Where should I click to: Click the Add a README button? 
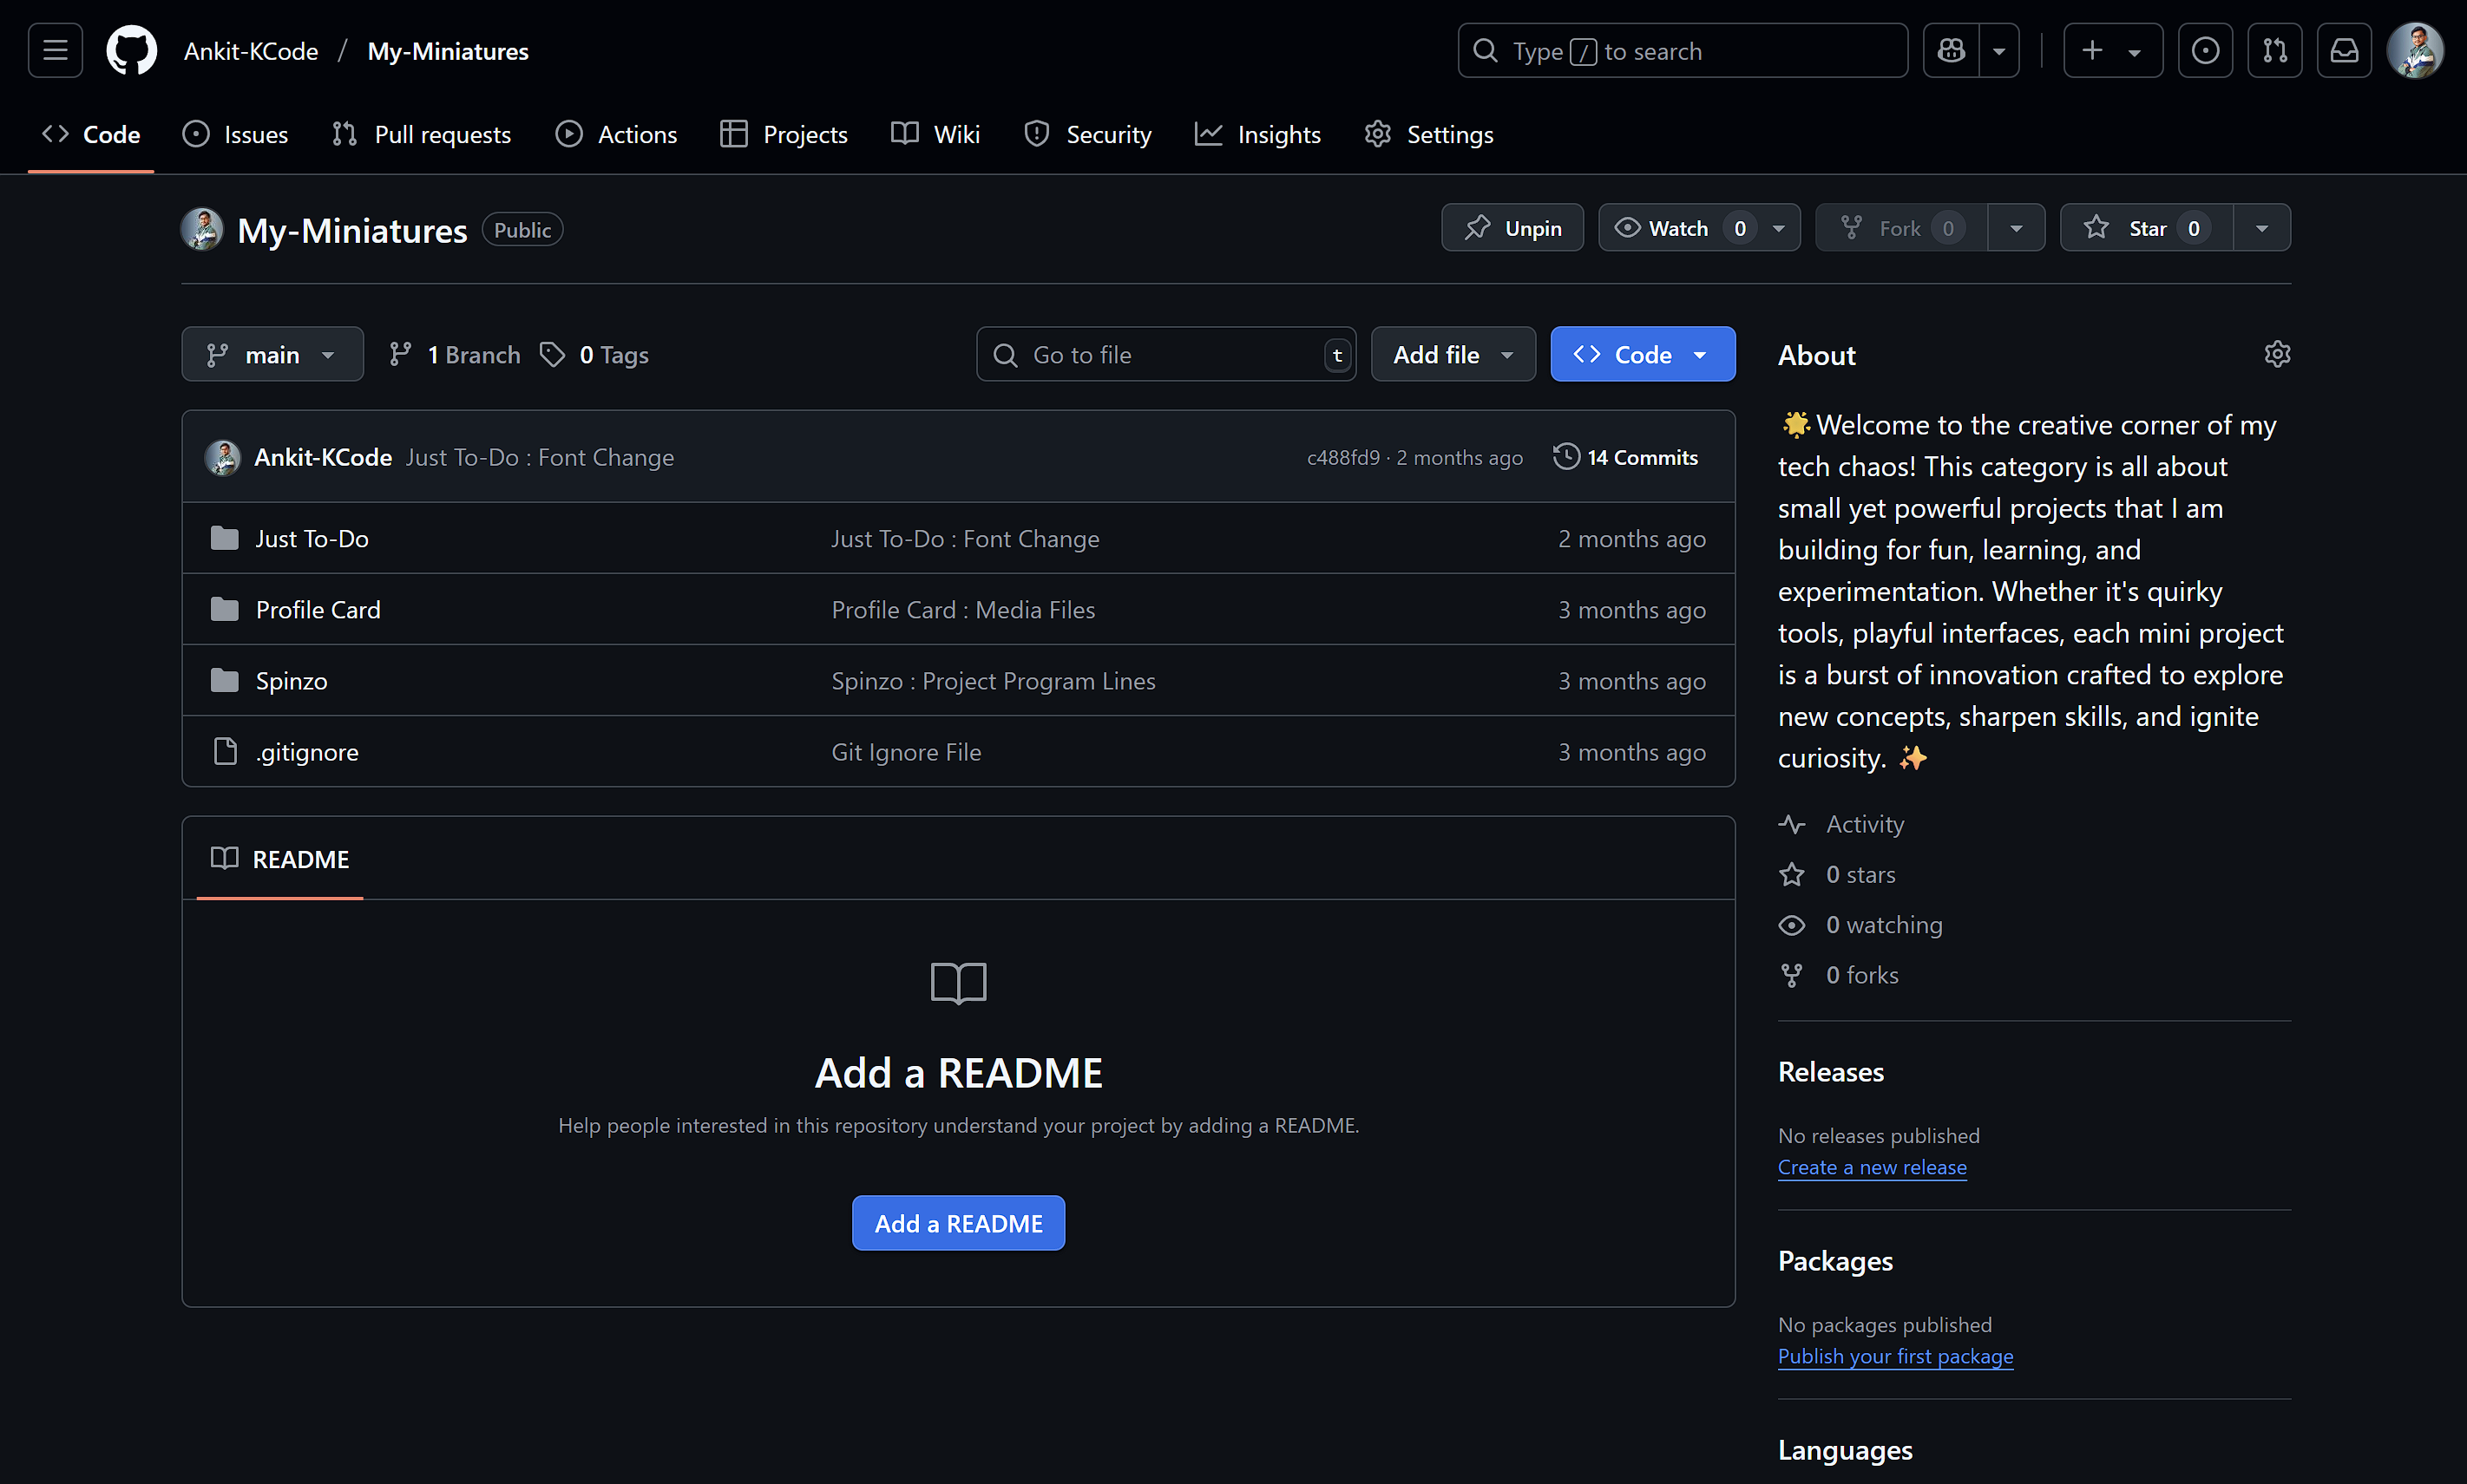pyautogui.click(x=958, y=1223)
